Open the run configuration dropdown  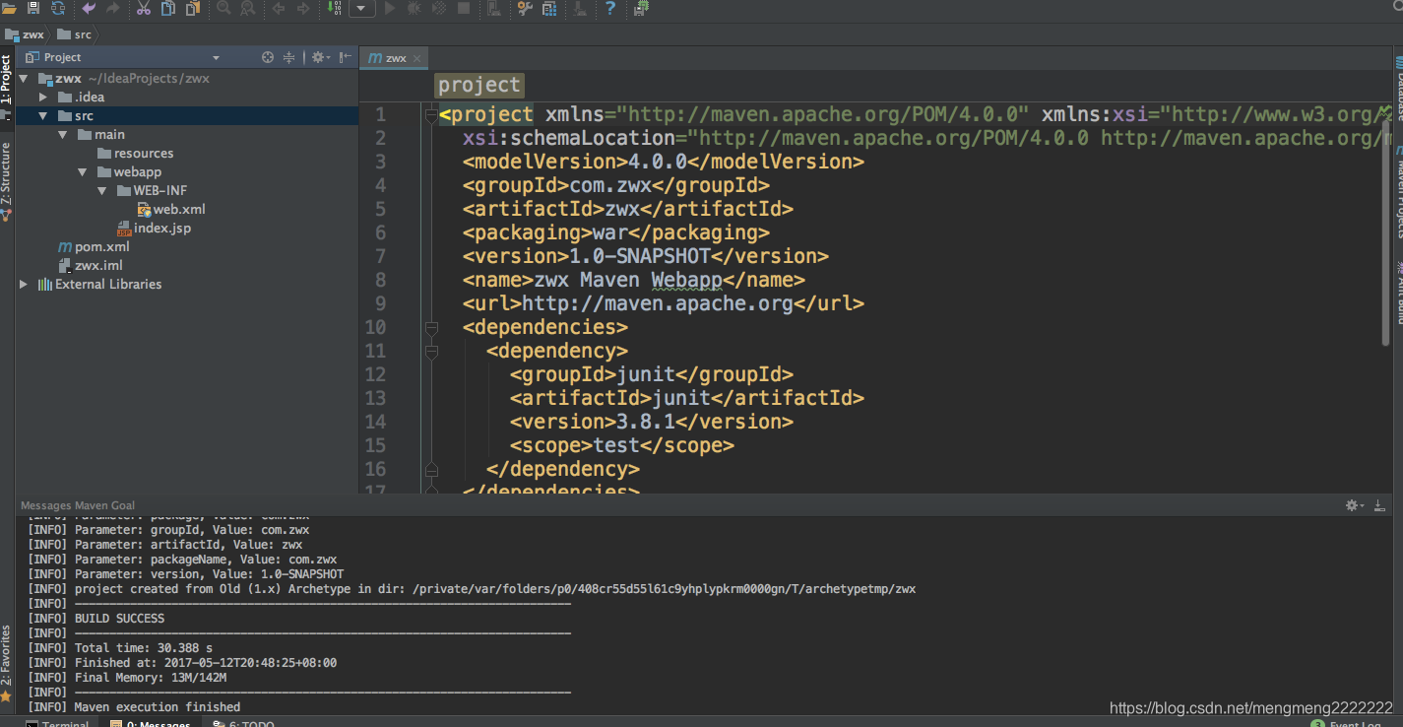click(361, 8)
